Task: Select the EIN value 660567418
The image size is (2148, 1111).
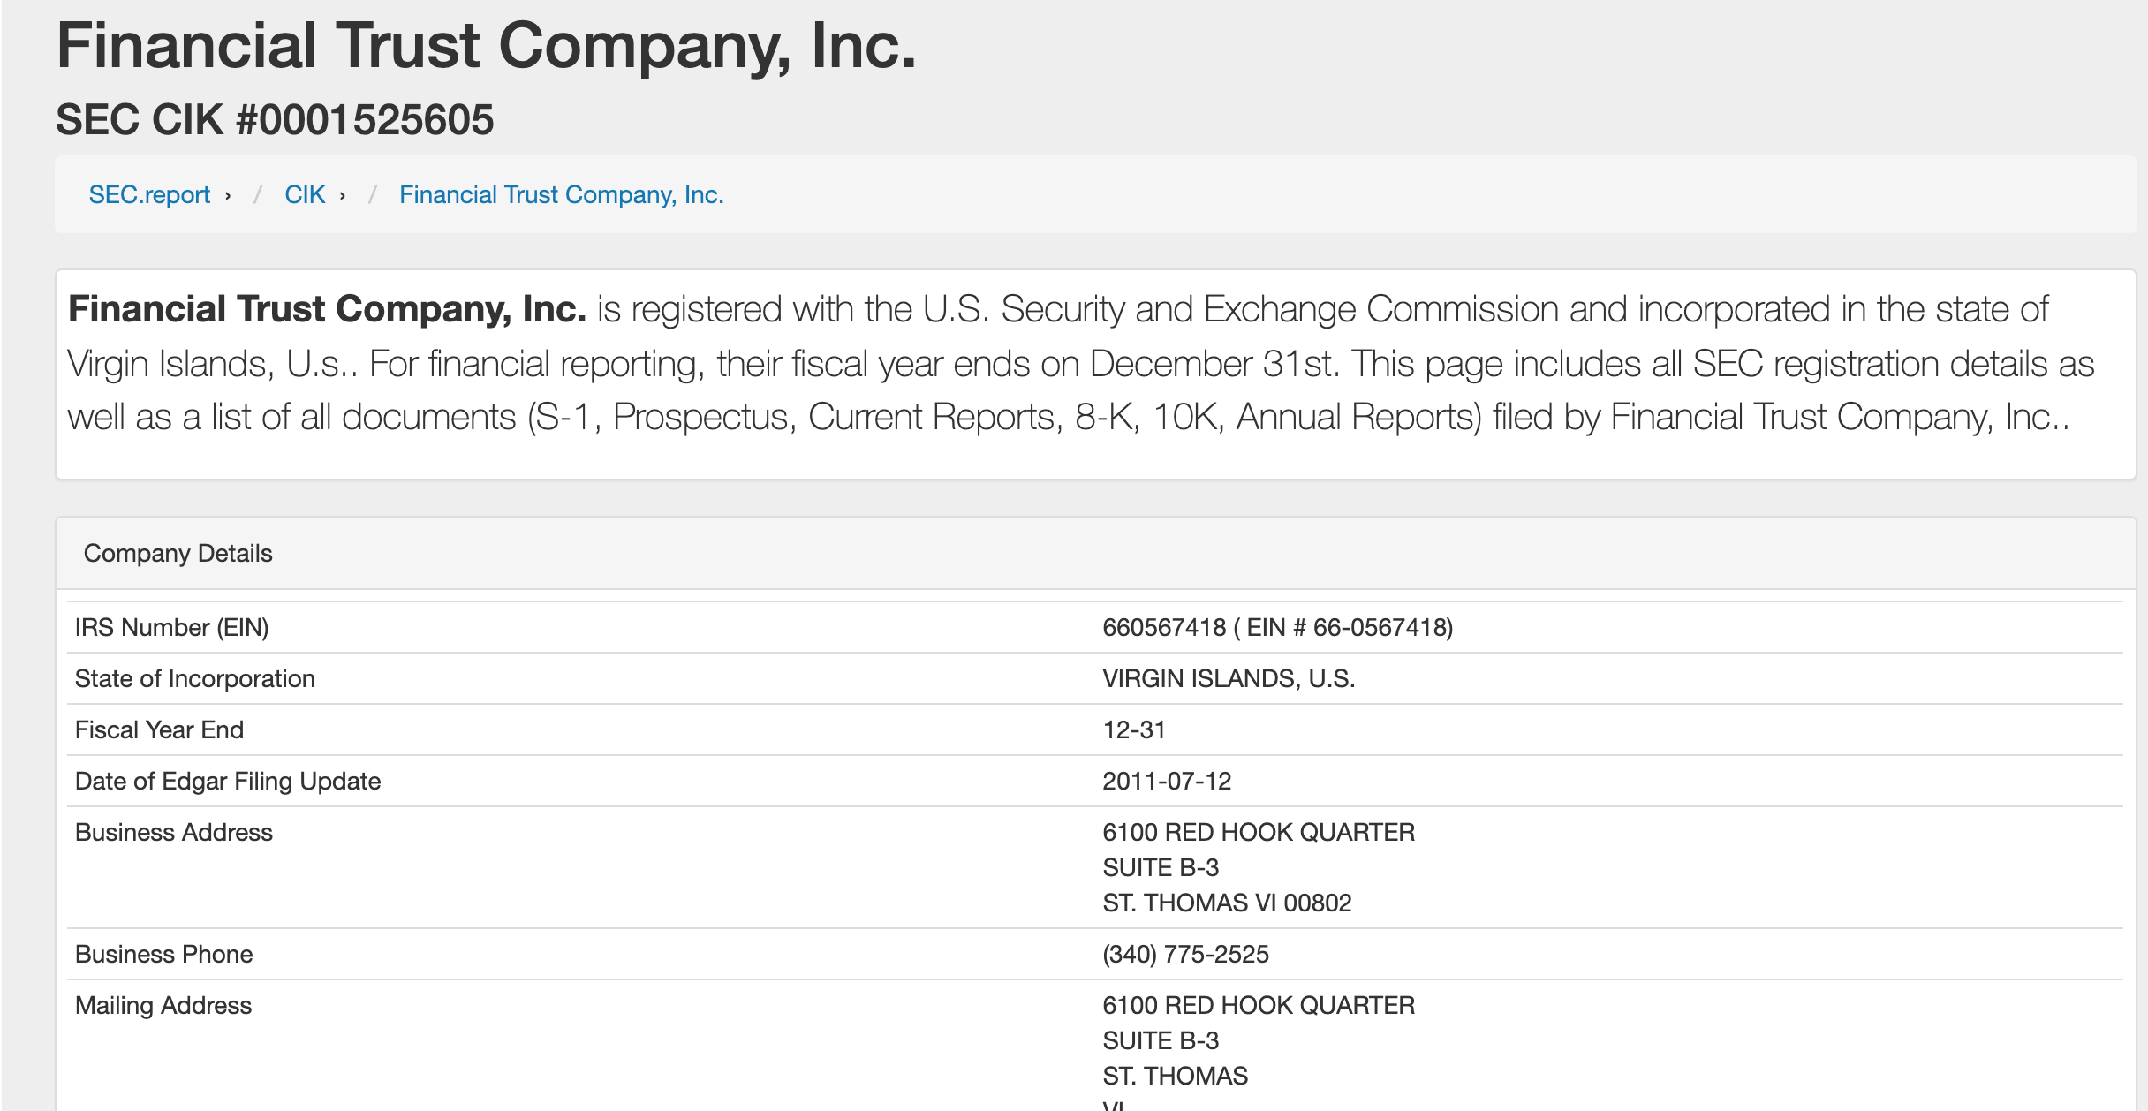Action: pos(1164,627)
